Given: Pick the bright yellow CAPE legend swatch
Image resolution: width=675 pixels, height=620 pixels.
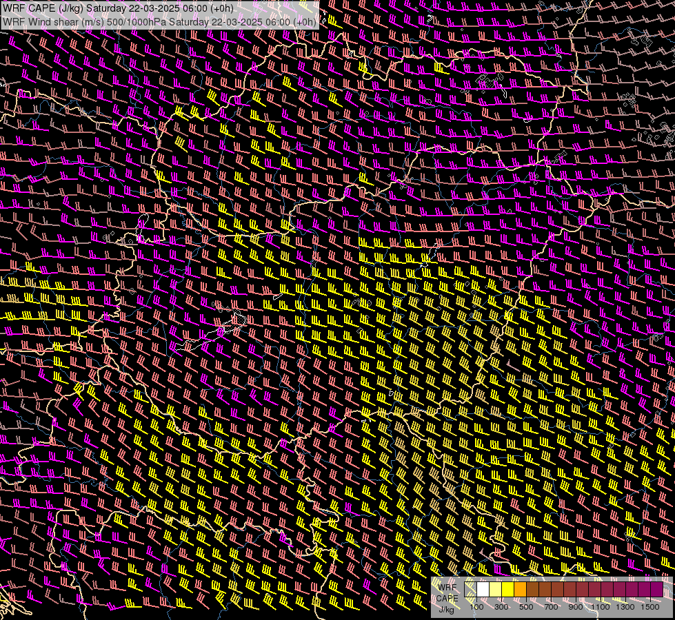Looking at the screenshot, I should click(x=508, y=589).
